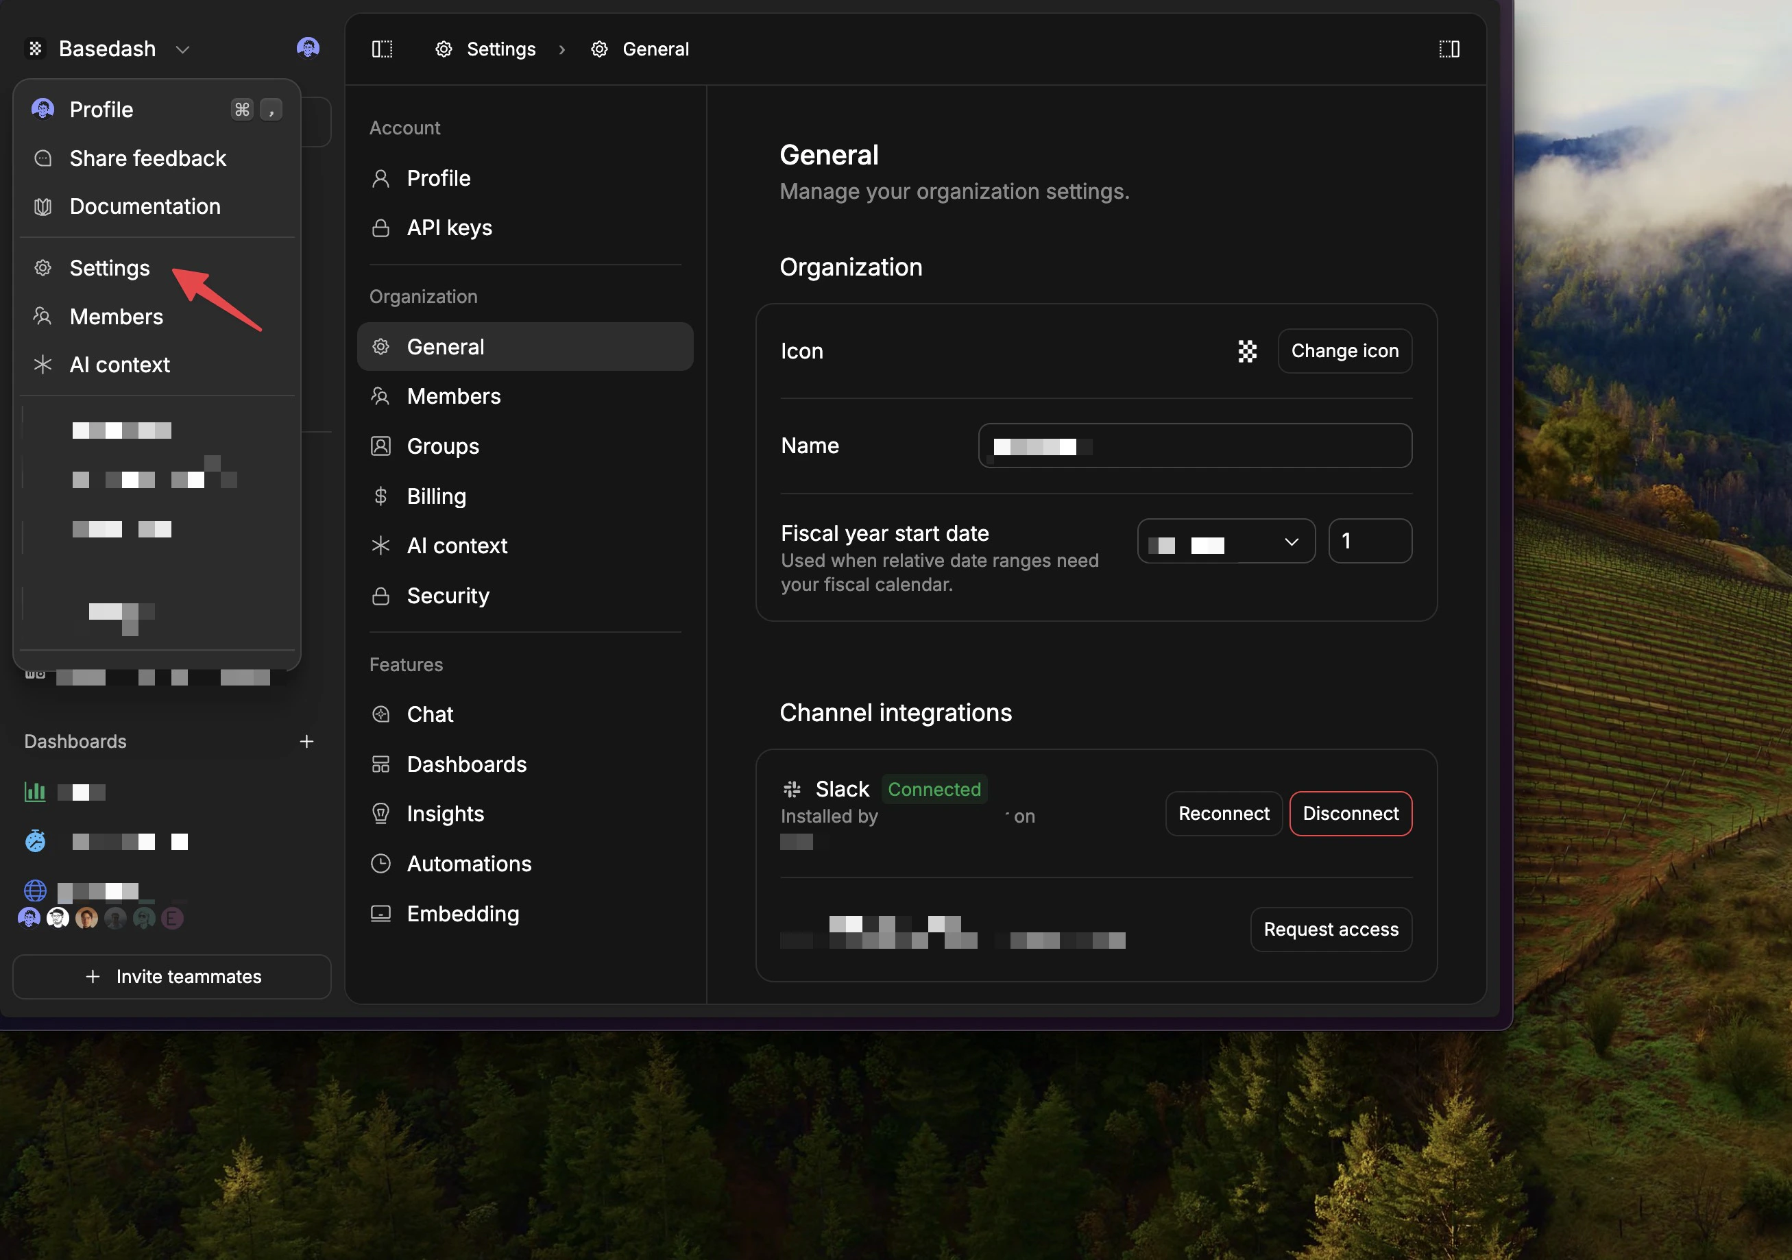
Task: Click the checkered organization icon preview
Action: [x=1246, y=351]
